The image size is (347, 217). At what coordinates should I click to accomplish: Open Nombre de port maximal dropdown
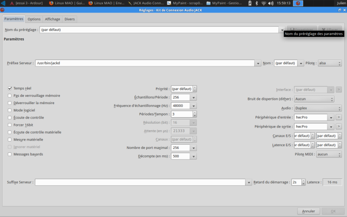pos(193,148)
